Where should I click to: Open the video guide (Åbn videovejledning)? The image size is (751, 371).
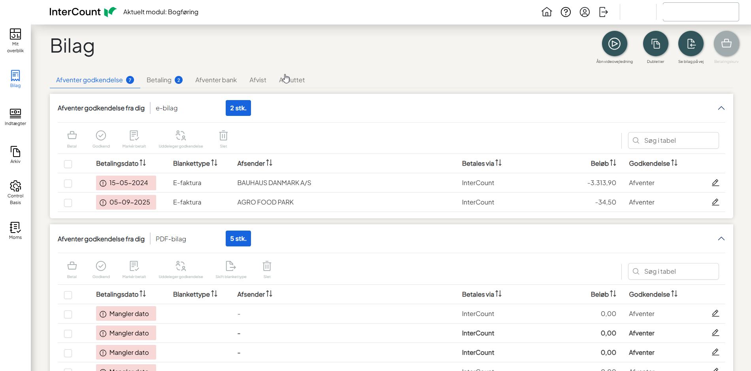click(x=614, y=44)
